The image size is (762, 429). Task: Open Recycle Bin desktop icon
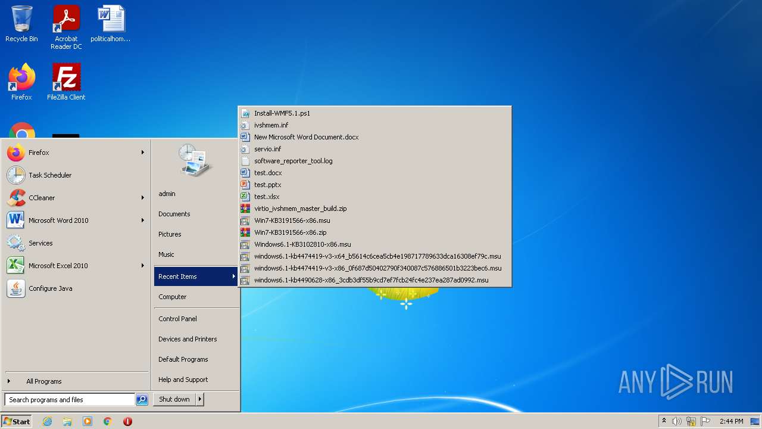point(21,24)
